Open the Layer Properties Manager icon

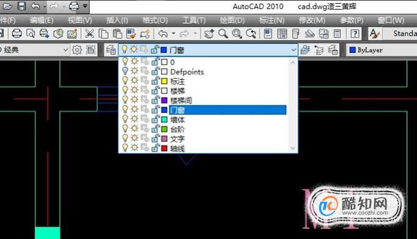pyautogui.click(x=111, y=50)
